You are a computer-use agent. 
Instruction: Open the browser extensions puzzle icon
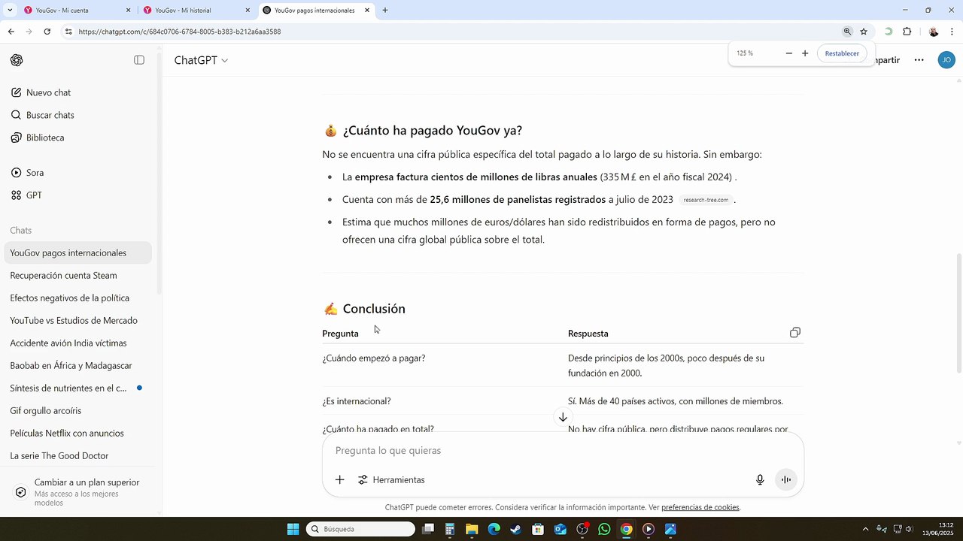[907, 32]
